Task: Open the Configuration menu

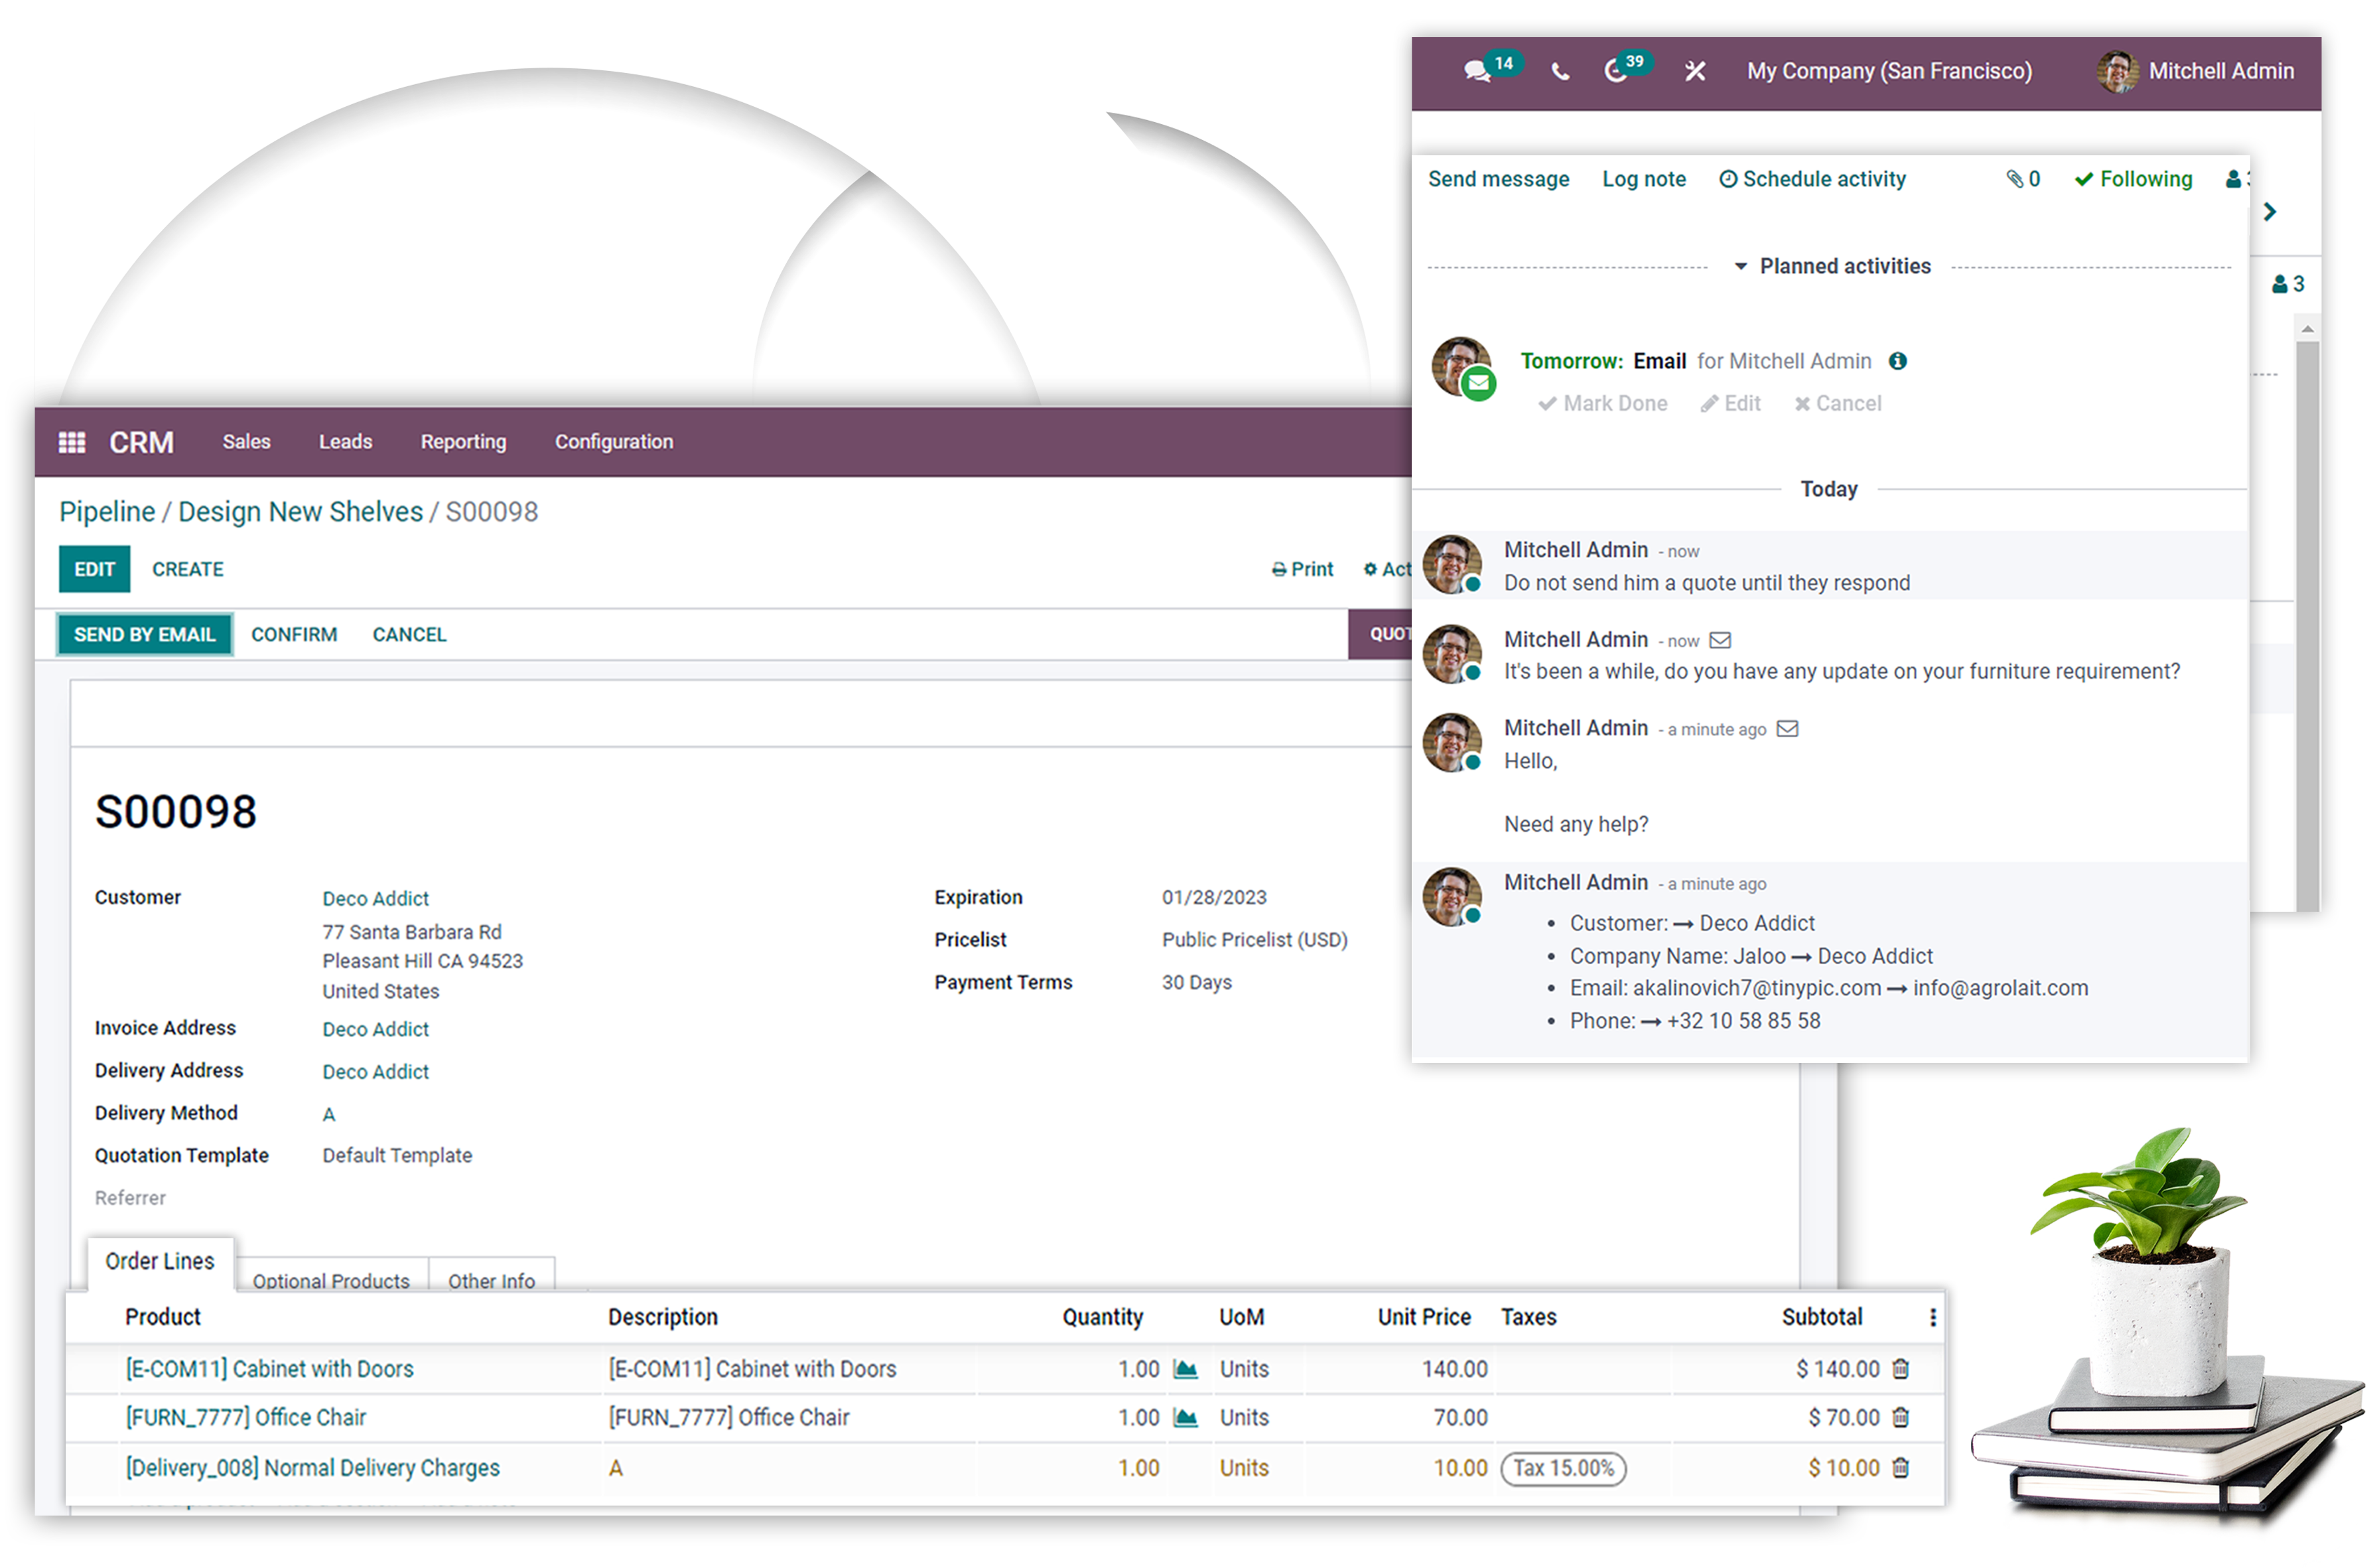Action: (x=612, y=441)
